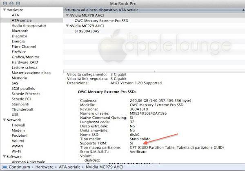Click the bold OWC Mercury Extreme Pro SSD heading
The image size is (245, 171).
click(x=107, y=92)
